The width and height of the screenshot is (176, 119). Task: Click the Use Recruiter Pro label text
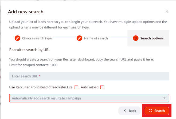click(x=41, y=87)
